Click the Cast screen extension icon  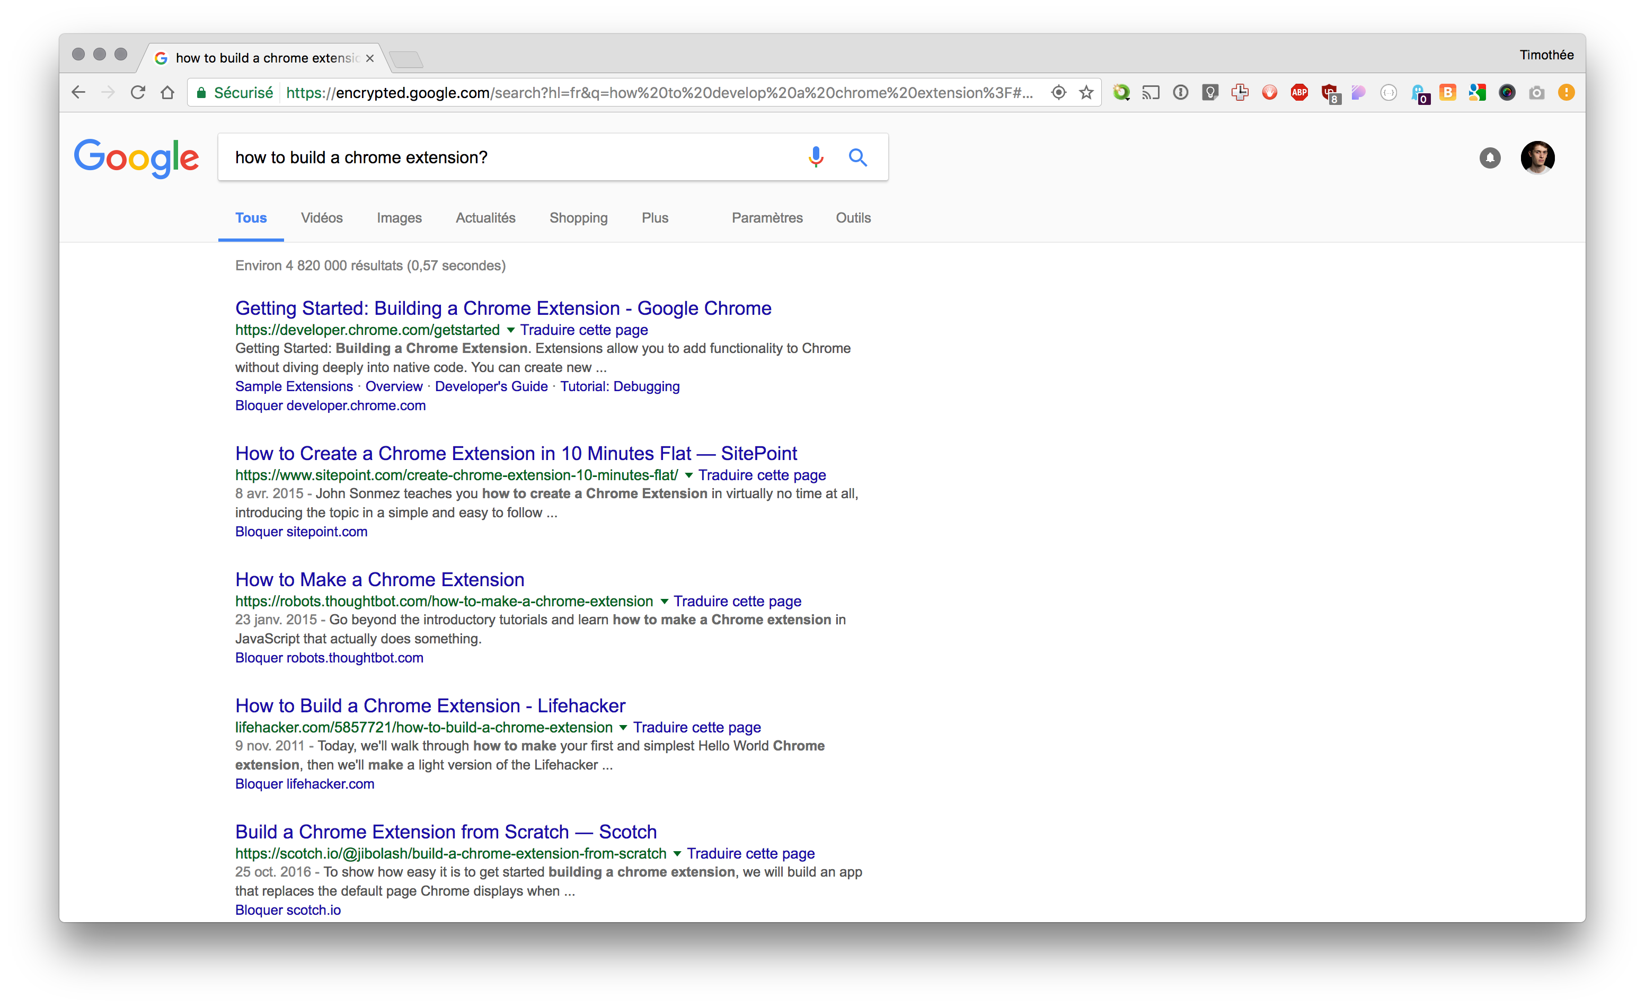pos(1151,92)
